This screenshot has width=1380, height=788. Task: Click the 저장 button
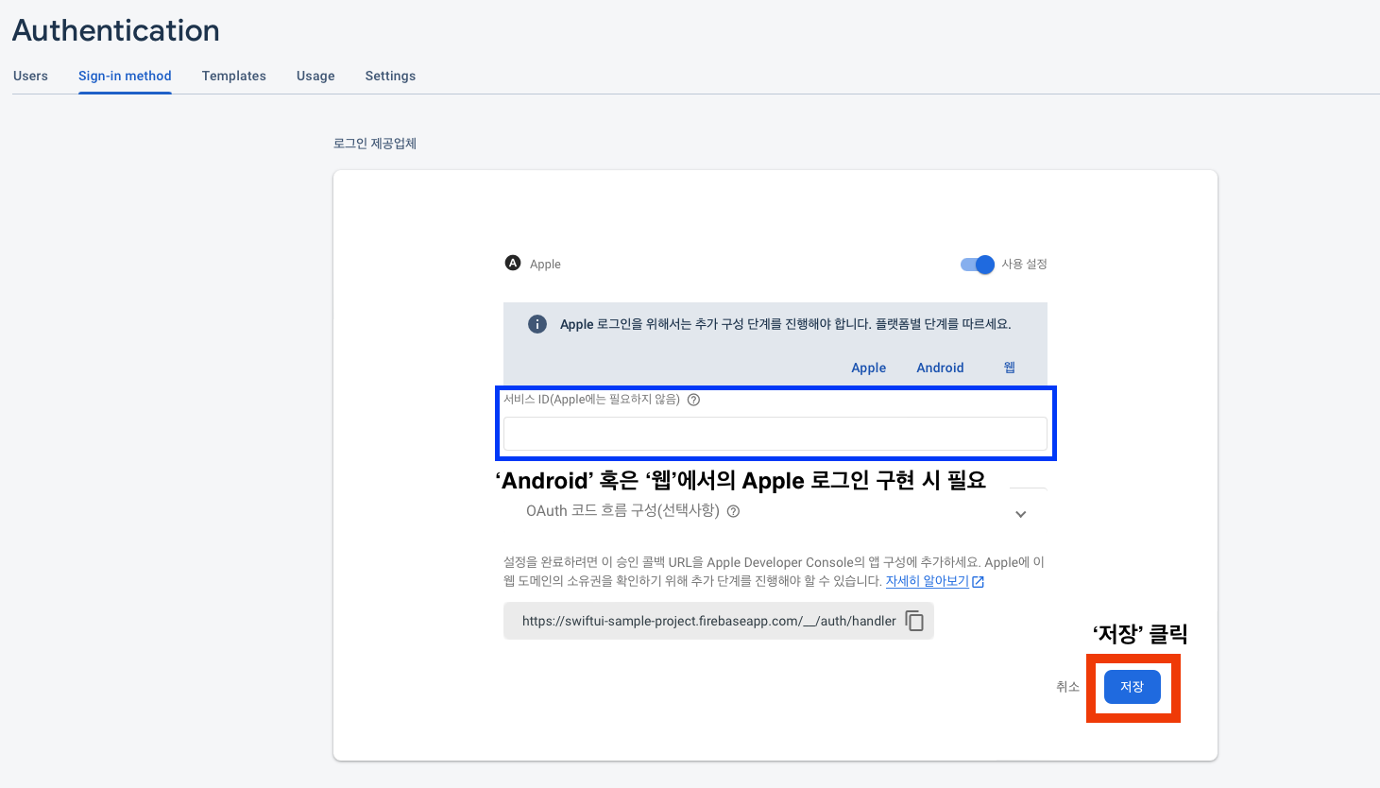[1132, 687]
